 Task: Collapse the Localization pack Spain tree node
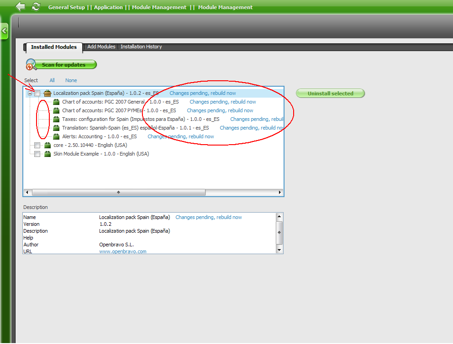30,93
